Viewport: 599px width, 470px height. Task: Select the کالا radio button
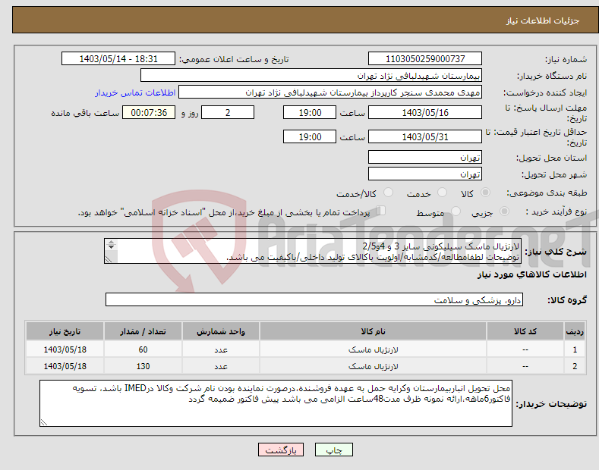pos(485,193)
